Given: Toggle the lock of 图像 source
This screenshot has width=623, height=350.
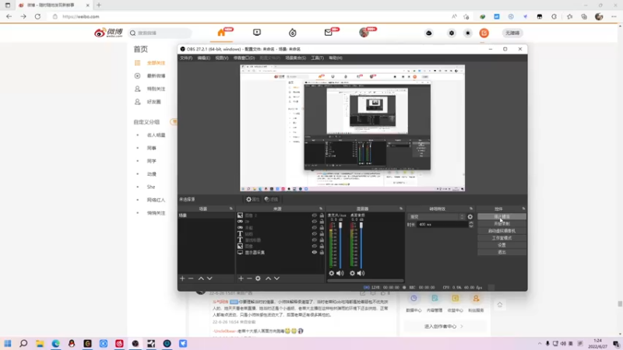Looking at the screenshot, I should [322, 246].
